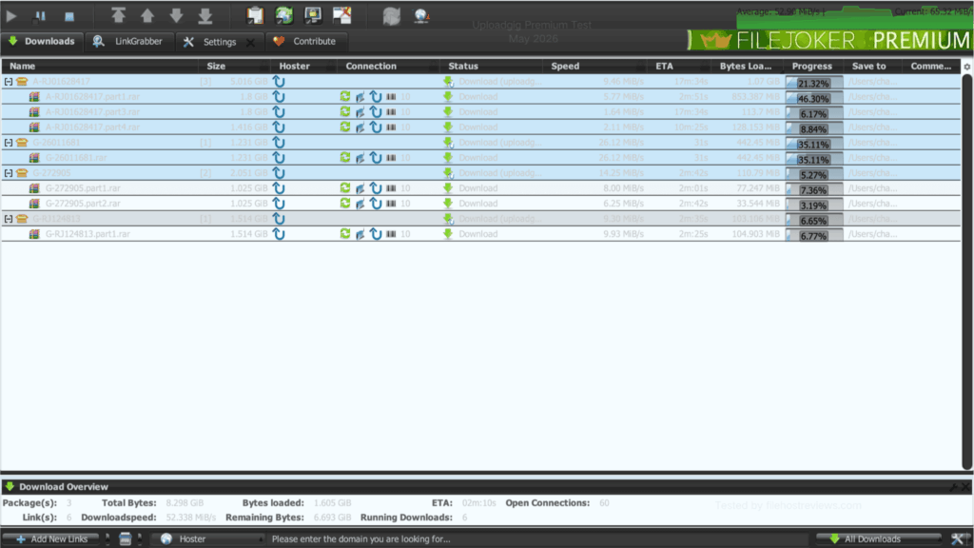The height and width of the screenshot is (548, 974).
Task: Switch to the LinkGrabber tab
Action: coord(128,42)
